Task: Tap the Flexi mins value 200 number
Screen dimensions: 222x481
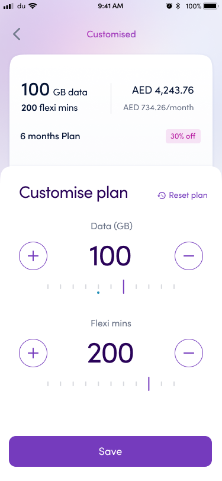Action: click(x=110, y=353)
